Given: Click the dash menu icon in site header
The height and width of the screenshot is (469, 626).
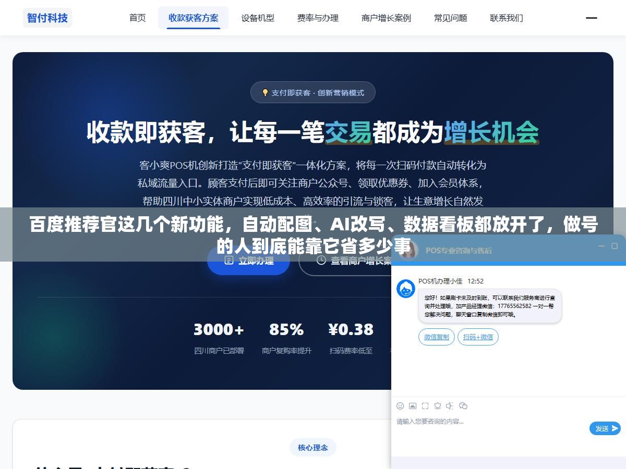Looking at the screenshot, I should coord(592,18).
